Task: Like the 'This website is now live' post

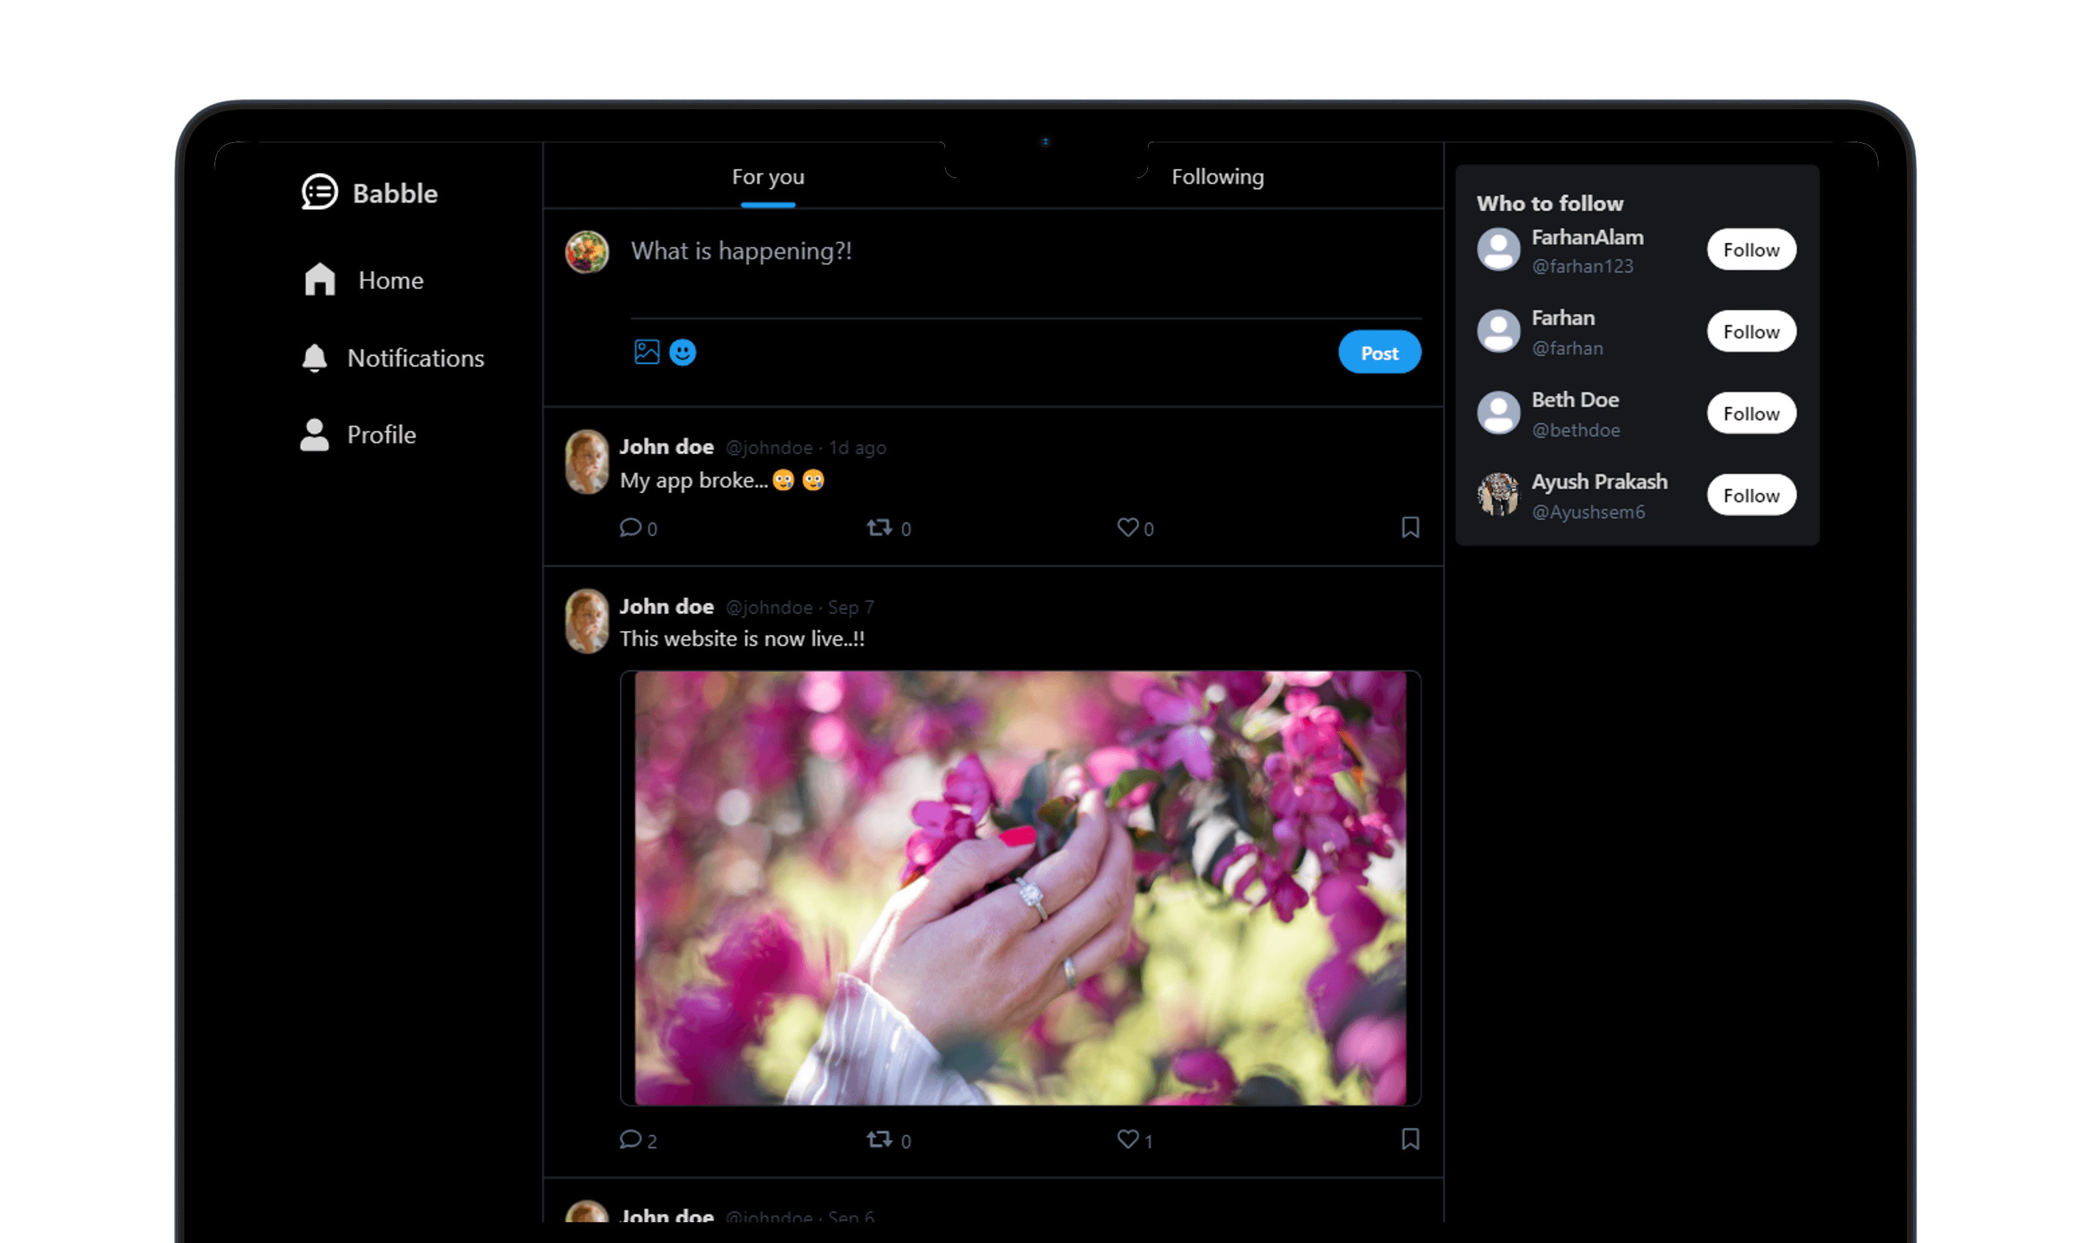Action: coord(1128,1139)
